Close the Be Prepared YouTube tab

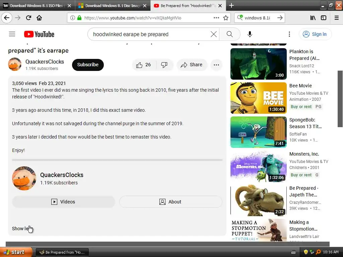[x=220, y=6]
